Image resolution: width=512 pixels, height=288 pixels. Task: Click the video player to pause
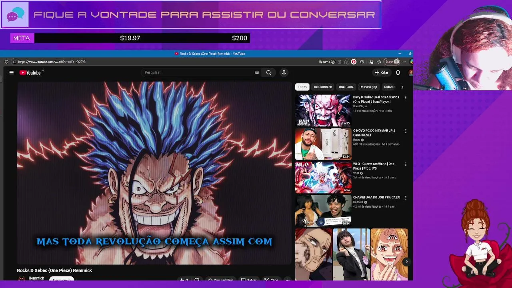[154, 173]
